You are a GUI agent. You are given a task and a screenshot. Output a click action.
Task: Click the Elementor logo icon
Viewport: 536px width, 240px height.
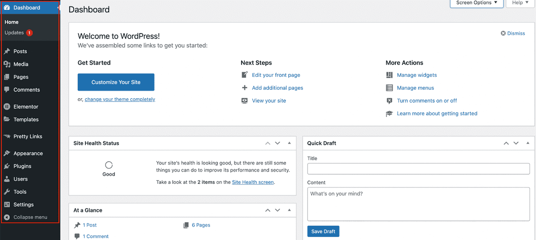click(x=7, y=107)
